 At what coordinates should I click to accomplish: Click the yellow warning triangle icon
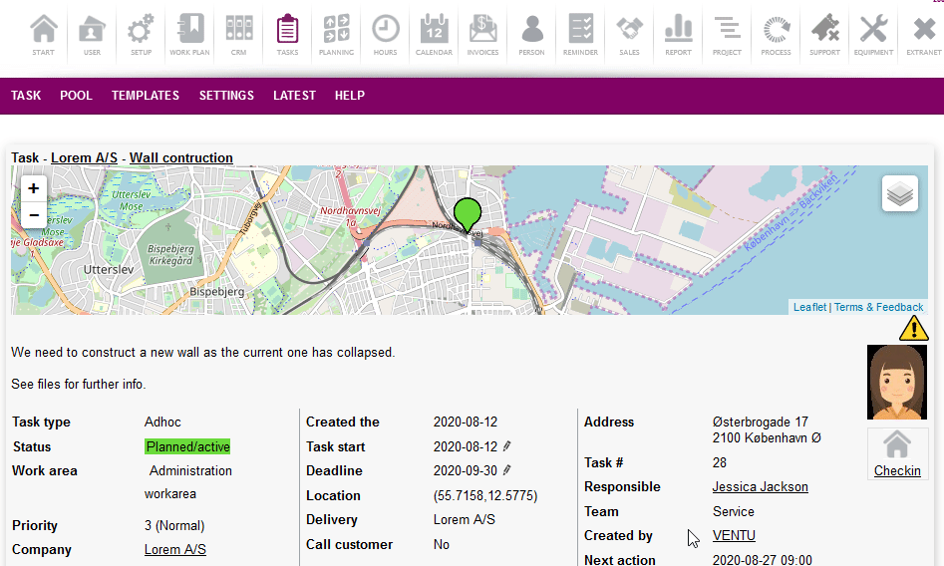913,328
